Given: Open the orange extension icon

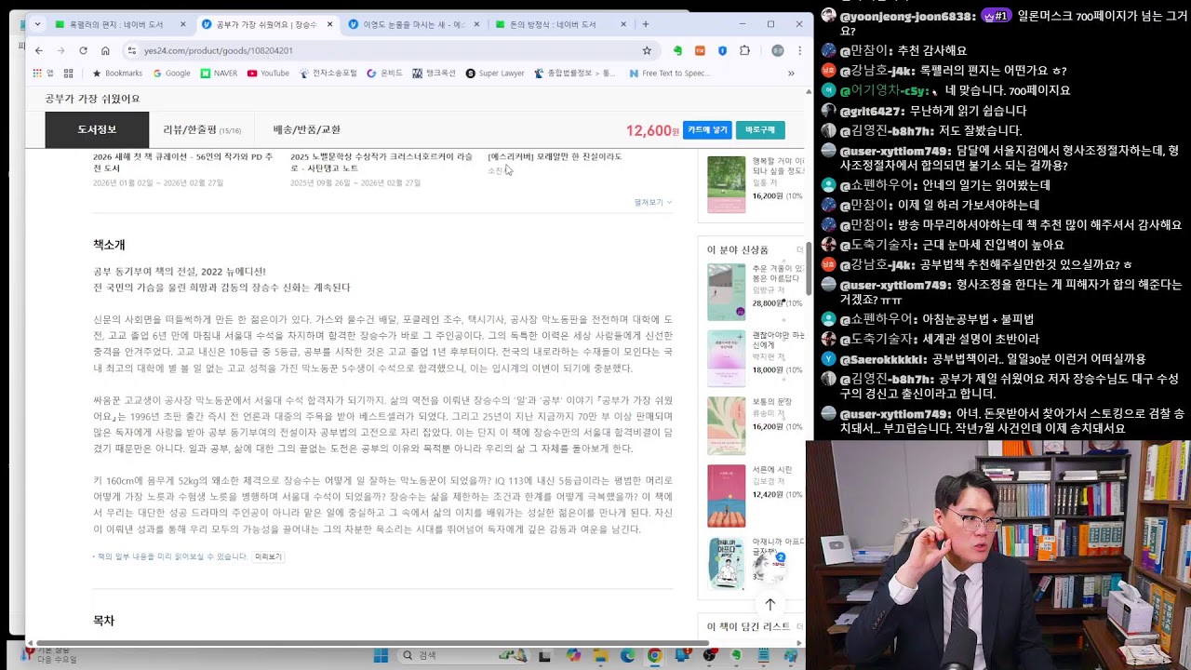Looking at the screenshot, I should [700, 50].
